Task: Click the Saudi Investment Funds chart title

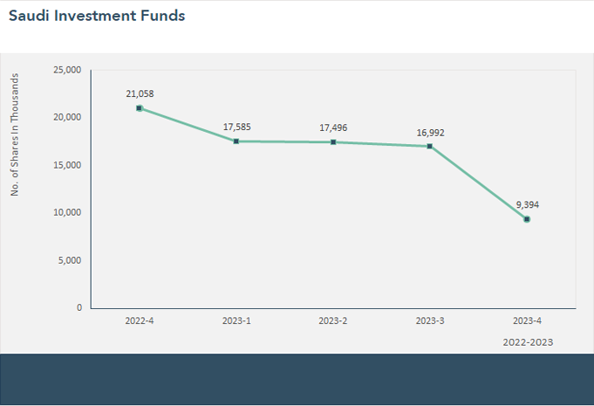Action: click(97, 16)
